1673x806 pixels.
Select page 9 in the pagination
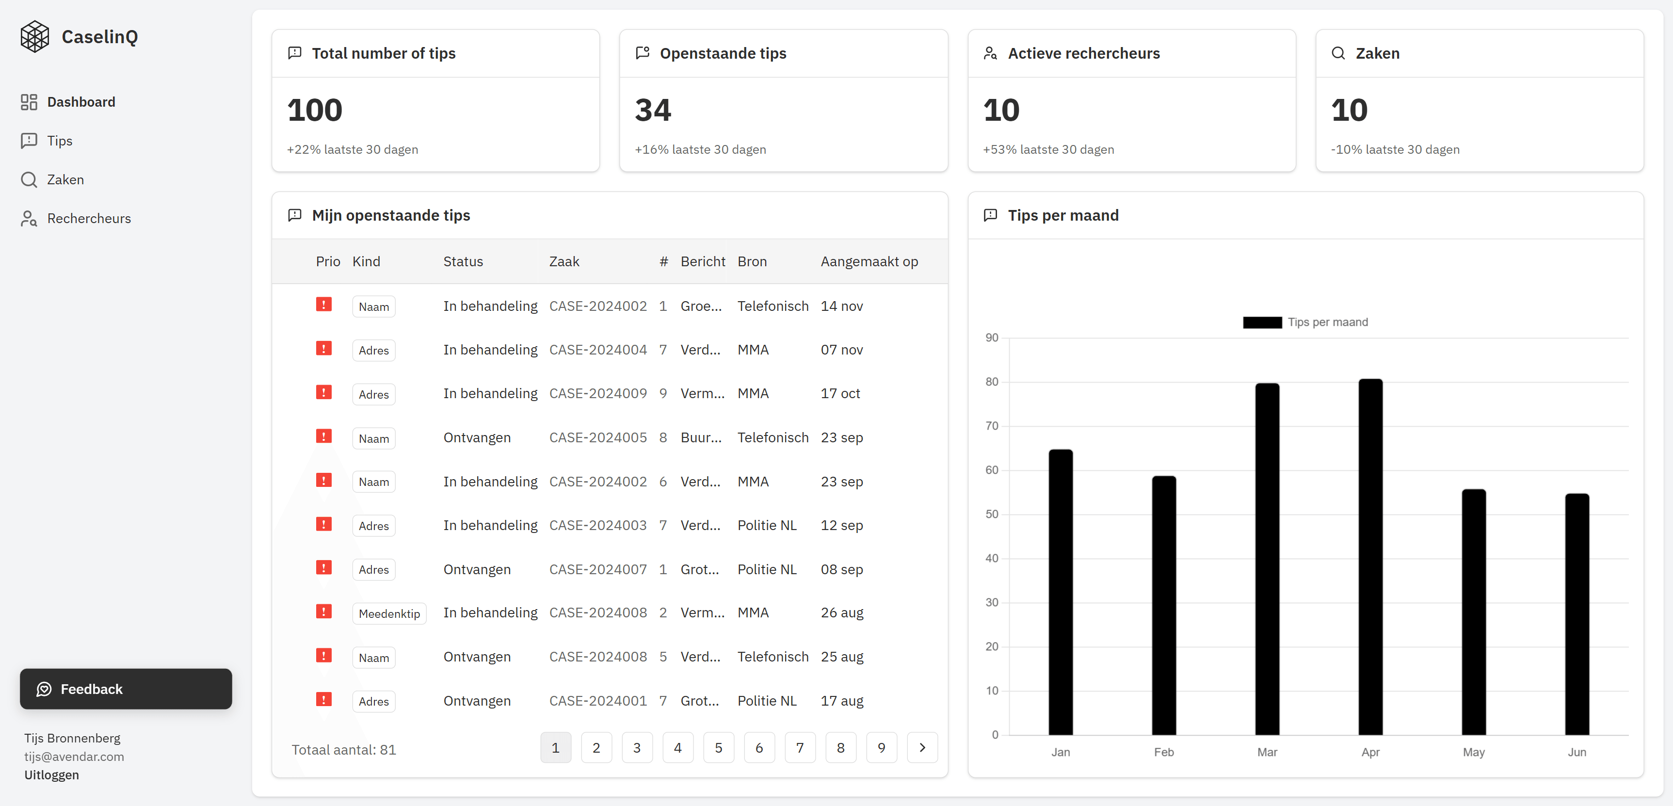pyautogui.click(x=881, y=747)
